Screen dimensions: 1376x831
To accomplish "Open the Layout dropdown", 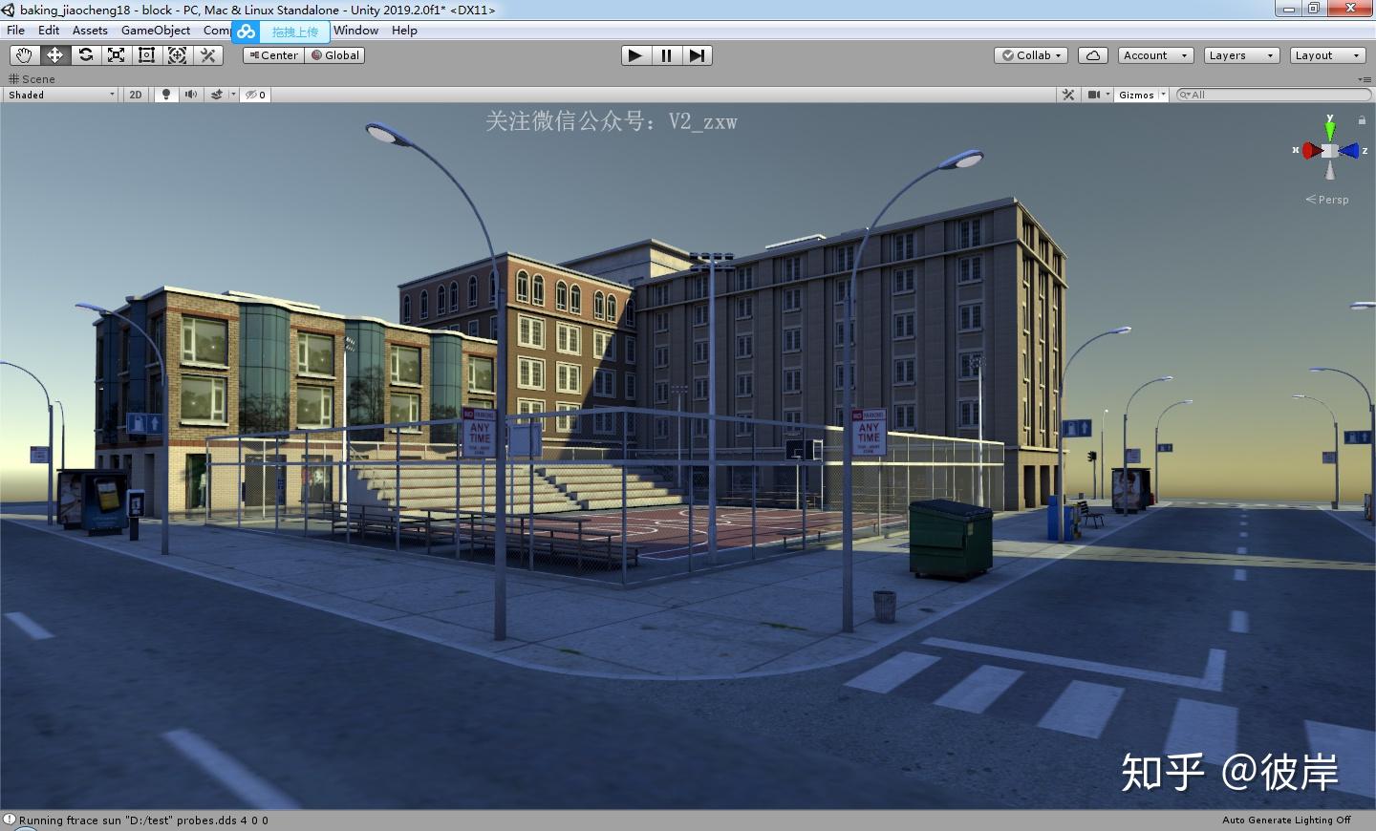I will pos(1327,55).
